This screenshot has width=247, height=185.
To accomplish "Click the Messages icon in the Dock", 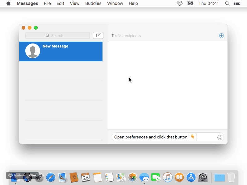I will point(144,178).
